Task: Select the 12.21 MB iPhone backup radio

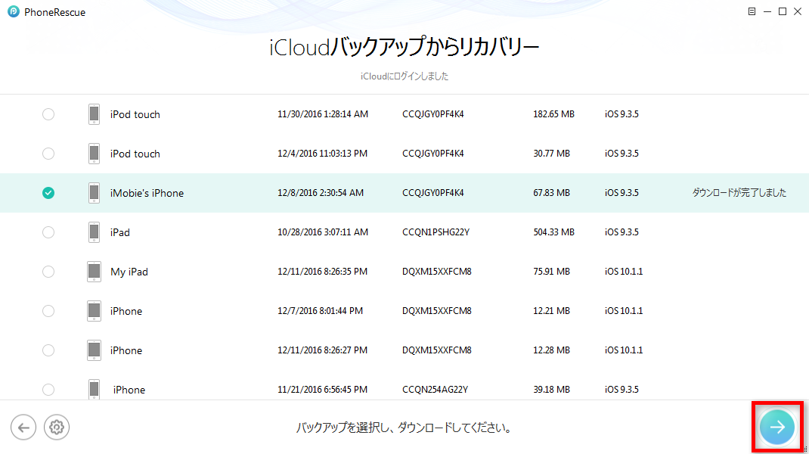Action: pyautogui.click(x=48, y=311)
